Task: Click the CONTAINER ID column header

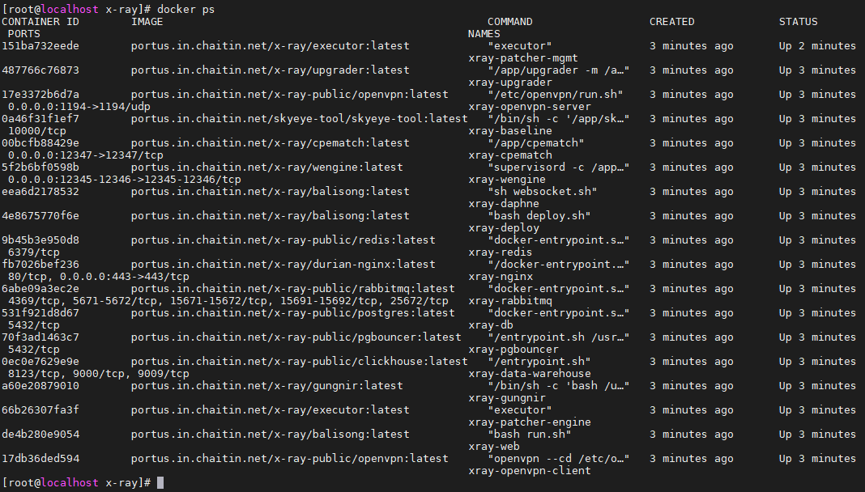Action: coord(40,22)
